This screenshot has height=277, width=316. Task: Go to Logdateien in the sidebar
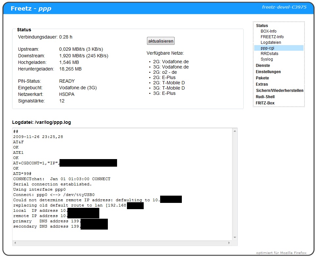[x=271, y=42]
